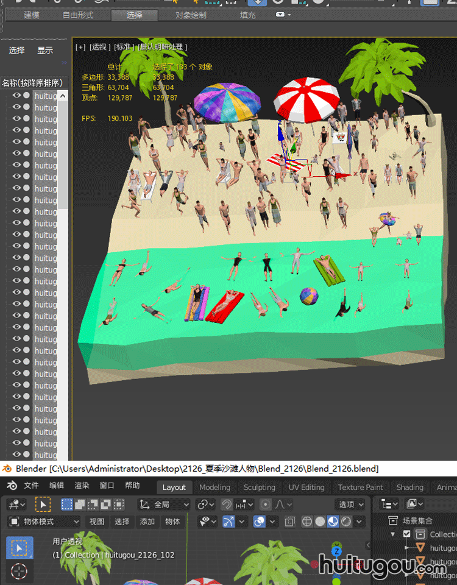This screenshot has height=585, width=457.
Task: Click the Blender logo menu icon
Action: tap(13, 486)
